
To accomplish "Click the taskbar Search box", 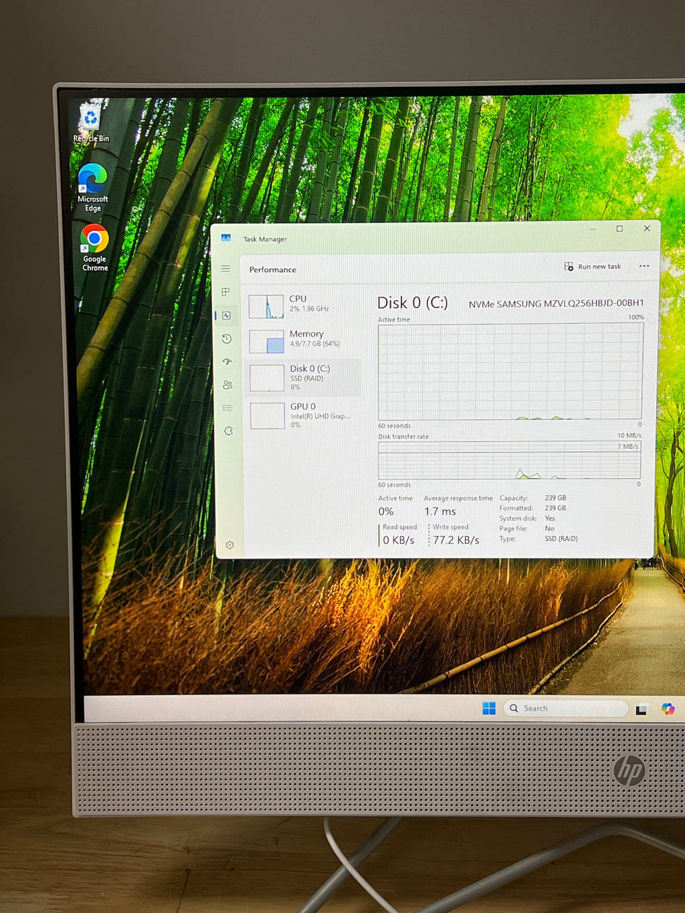I will click(565, 708).
